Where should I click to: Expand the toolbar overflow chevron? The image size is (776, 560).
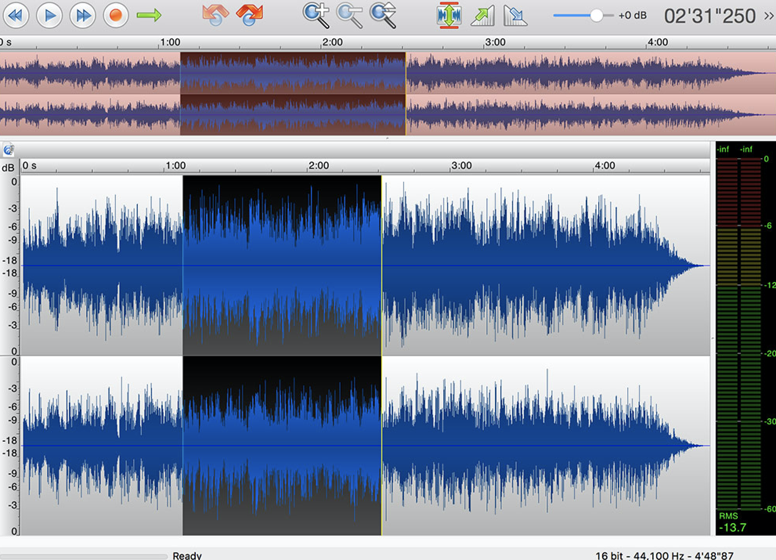(x=769, y=16)
